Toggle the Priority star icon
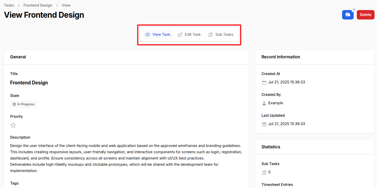The height and width of the screenshot is (188, 377). [x=13, y=125]
